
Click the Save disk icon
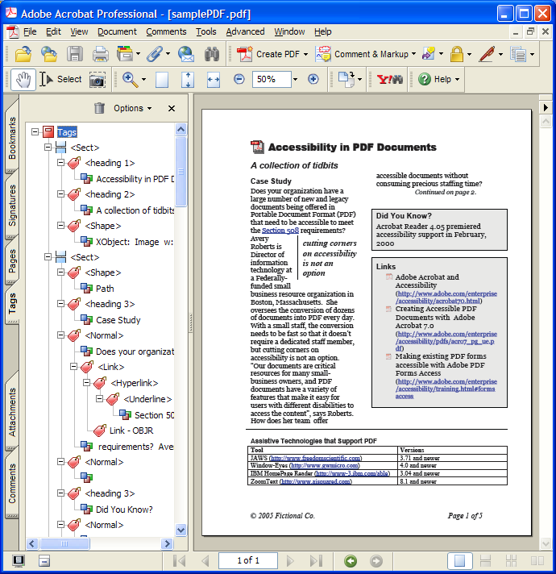(75, 54)
